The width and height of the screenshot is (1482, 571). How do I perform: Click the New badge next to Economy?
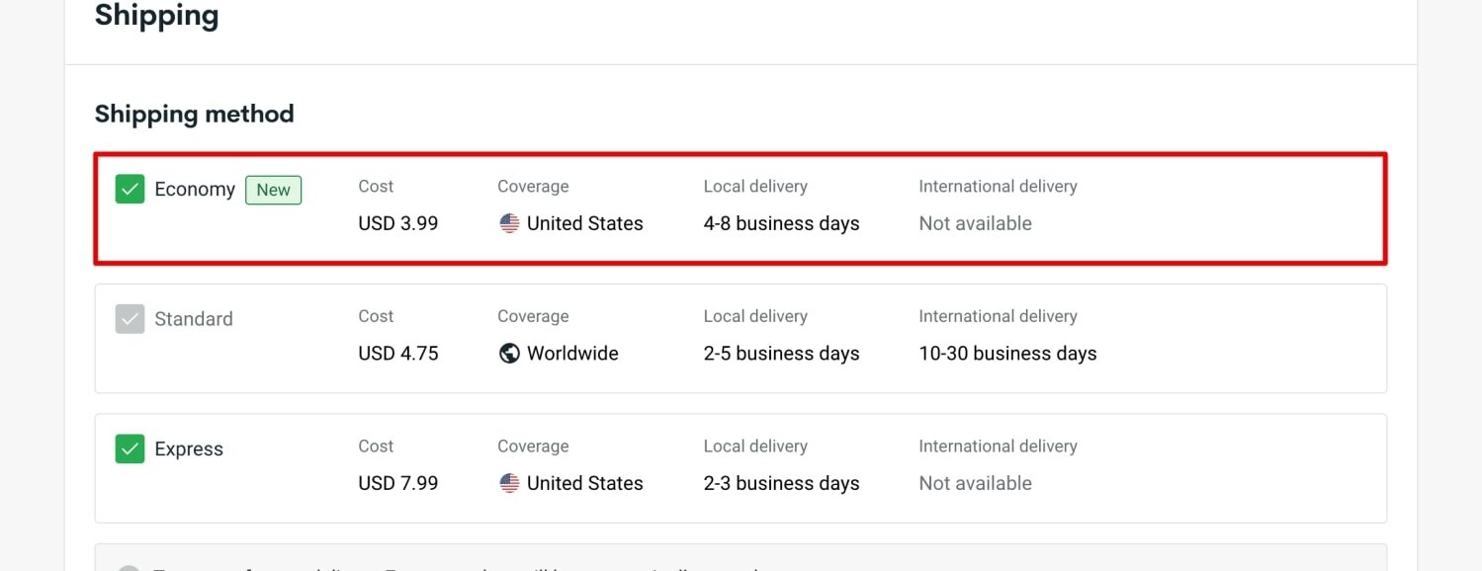[274, 190]
